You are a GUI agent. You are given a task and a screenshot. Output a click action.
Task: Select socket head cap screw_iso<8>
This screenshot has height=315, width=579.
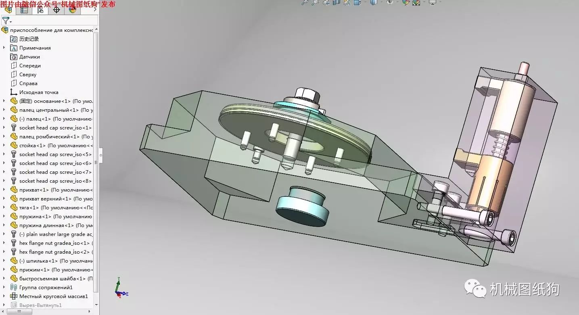pos(56,181)
